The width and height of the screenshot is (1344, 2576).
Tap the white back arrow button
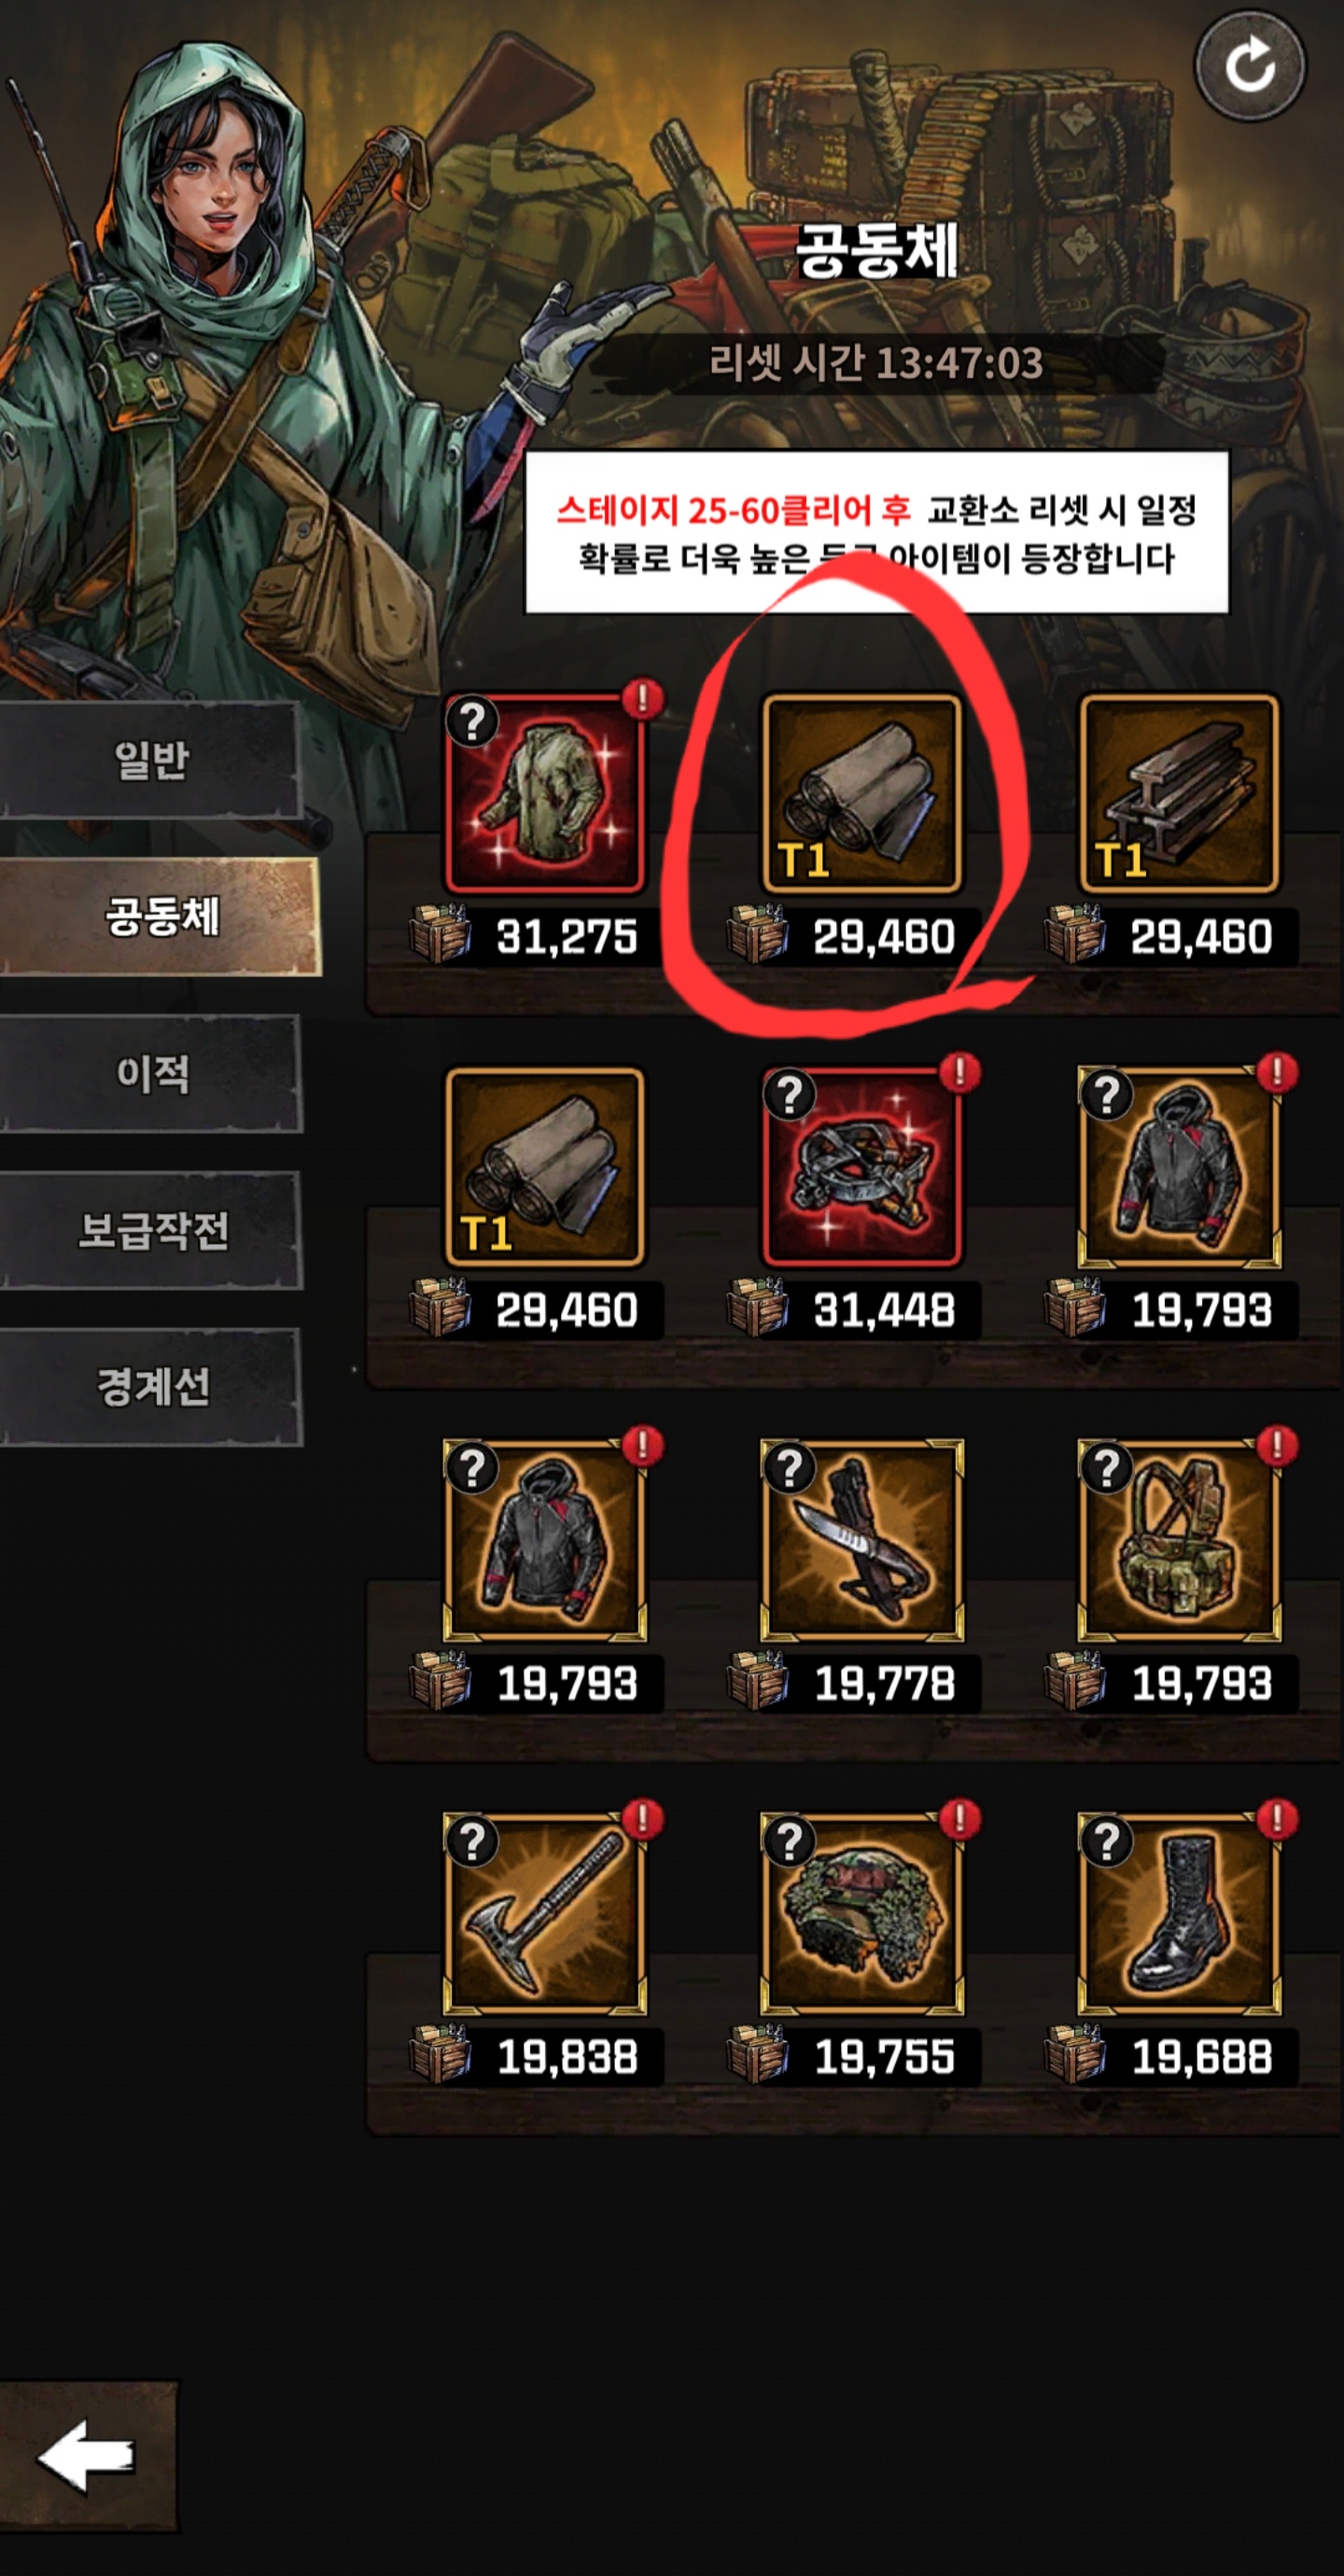(x=87, y=2456)
